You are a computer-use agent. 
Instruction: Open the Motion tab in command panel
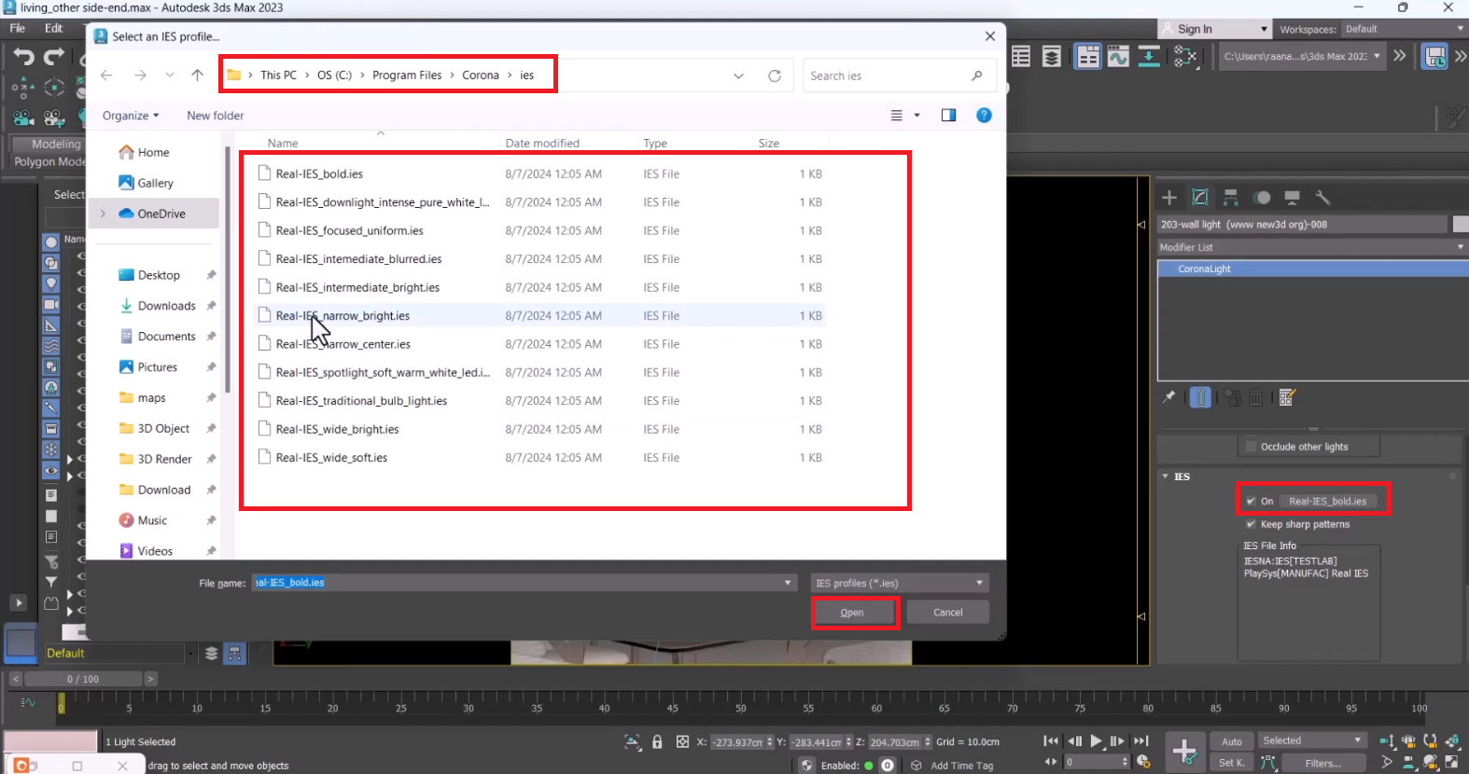pyautogui.click(x=1262, y=198)
